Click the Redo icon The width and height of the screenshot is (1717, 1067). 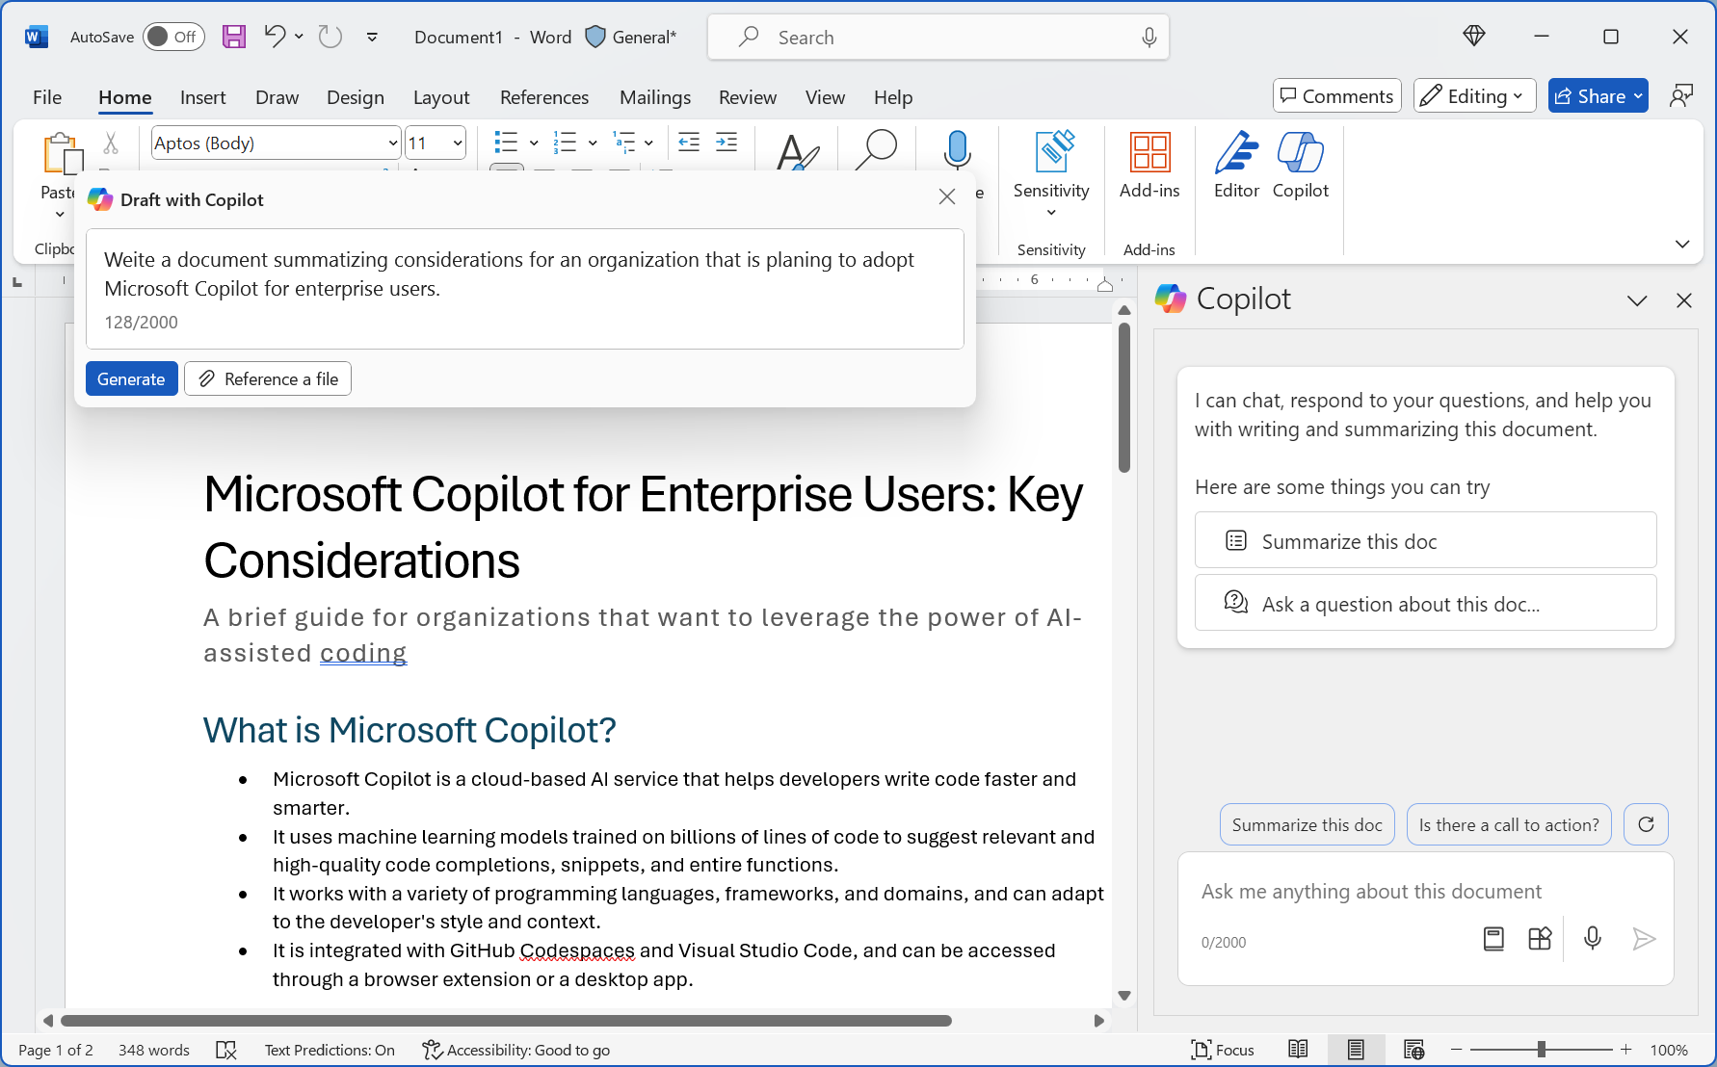pyautogui.click(x=330, y=37)
